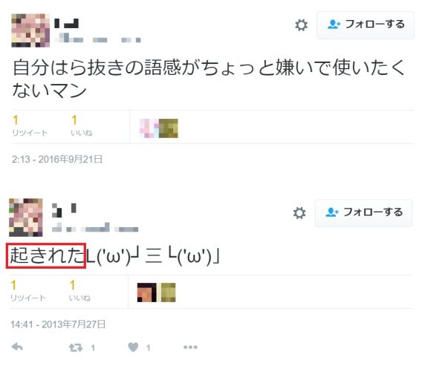Image resolution: width=431 pixels, height=366 pixels.
Task: Open gear settings menu on first tweet
Action: coord(301,25)
